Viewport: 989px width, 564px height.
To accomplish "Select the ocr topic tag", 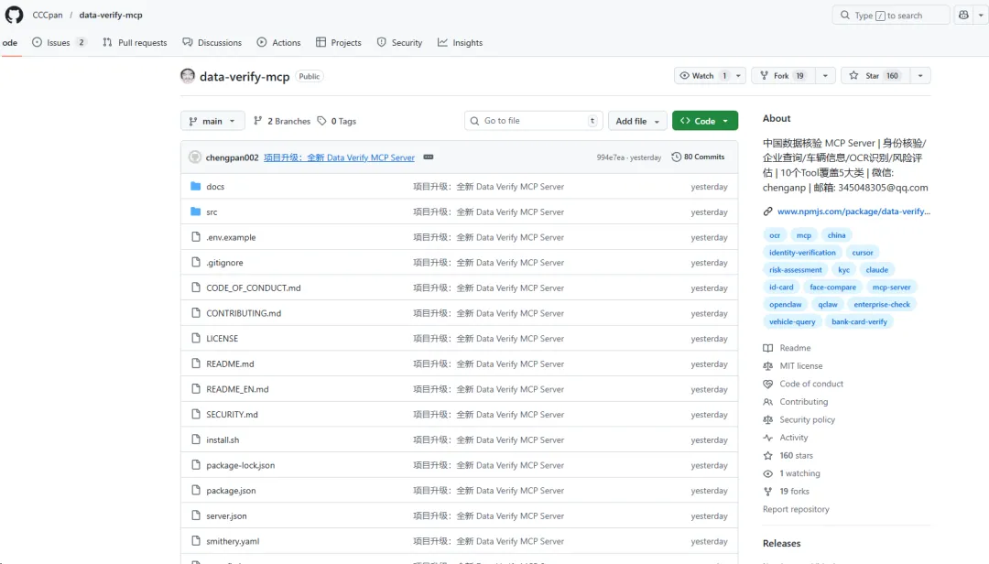I will (x=775, y=235).
